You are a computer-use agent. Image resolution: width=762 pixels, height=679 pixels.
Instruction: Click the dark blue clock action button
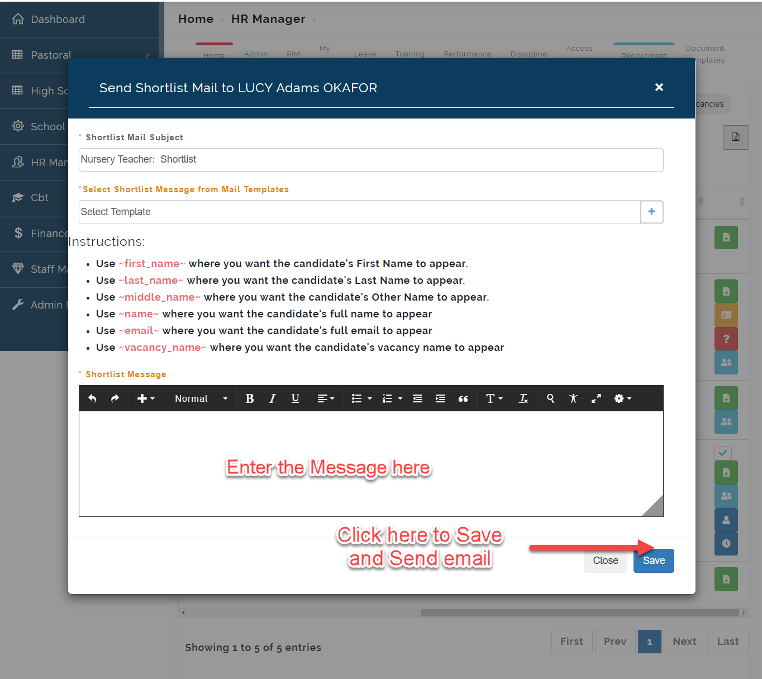click(726, 544)
